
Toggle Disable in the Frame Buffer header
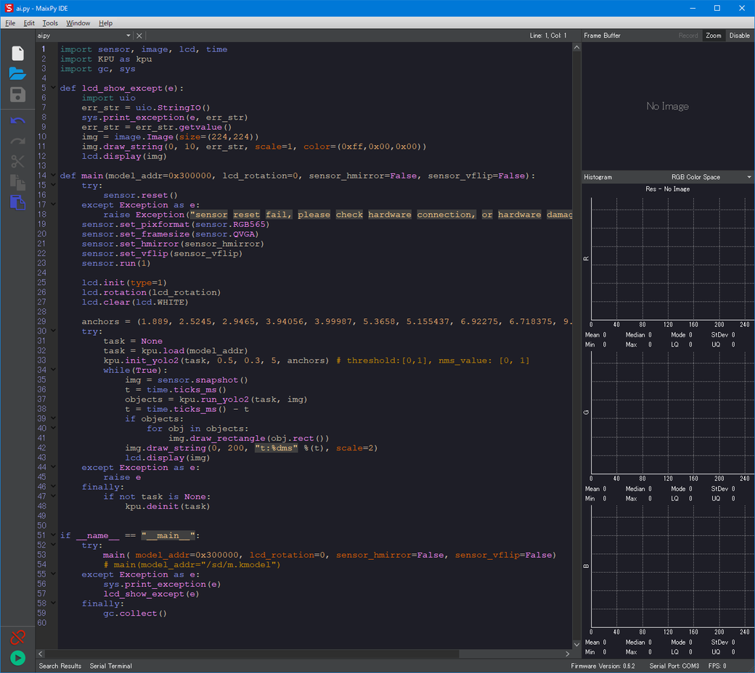coord(739,36)
